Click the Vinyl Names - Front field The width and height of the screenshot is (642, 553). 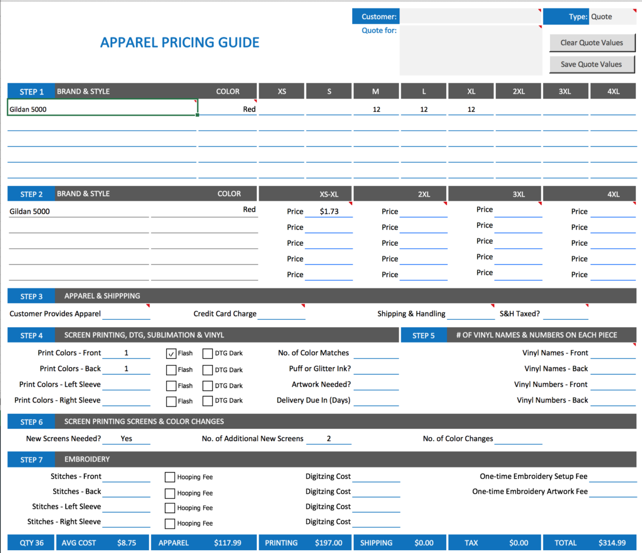pos(612,353)
